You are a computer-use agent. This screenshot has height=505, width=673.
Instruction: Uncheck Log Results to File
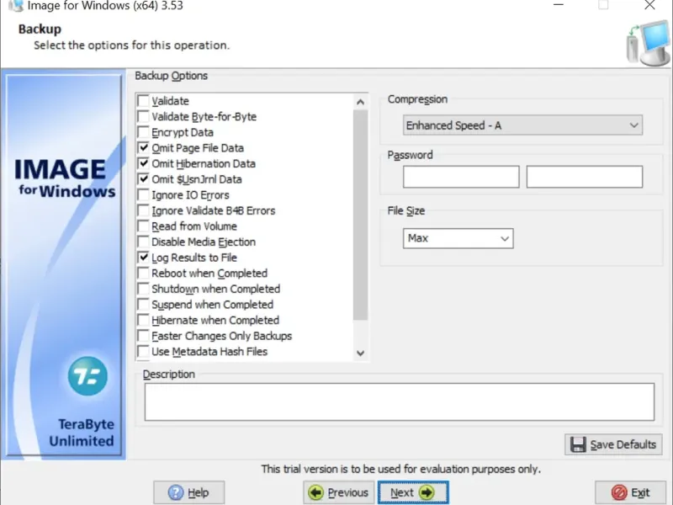[143, 258]
